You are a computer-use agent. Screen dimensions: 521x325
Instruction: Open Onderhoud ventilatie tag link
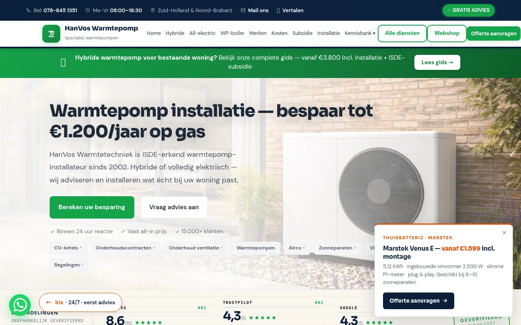[x=196, y=248]
